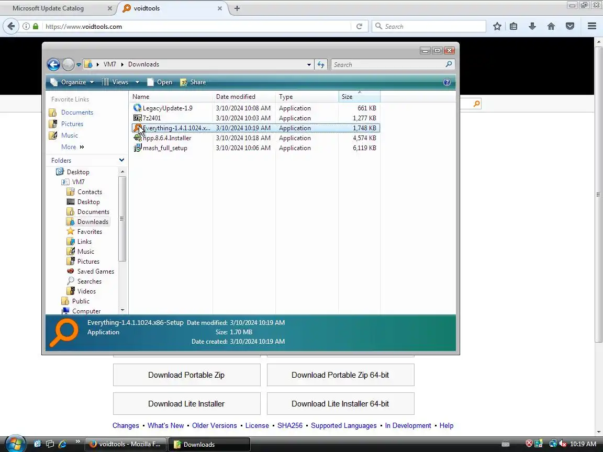Viewport: 603px width, 452px height.
Task: Click the Firefox URL address field
Action: pyautogui.click(x=196, y=26)
